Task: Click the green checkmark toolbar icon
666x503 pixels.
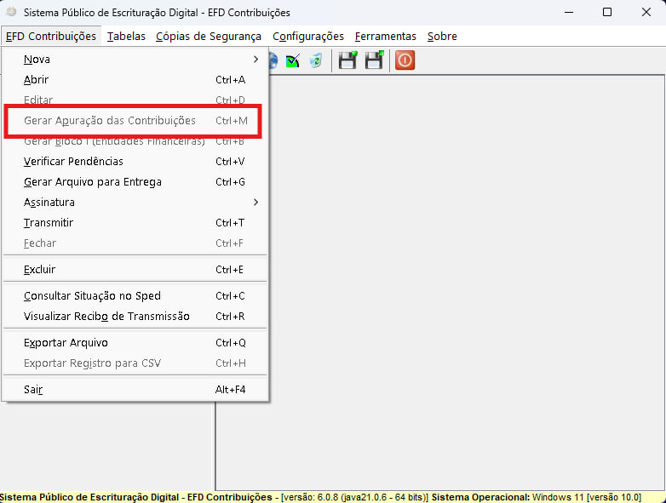Action: point(293,60)
